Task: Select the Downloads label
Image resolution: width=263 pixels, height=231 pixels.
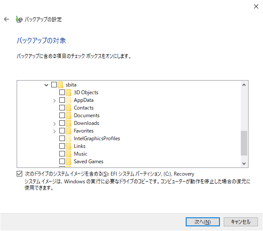Action: [87, 123]
